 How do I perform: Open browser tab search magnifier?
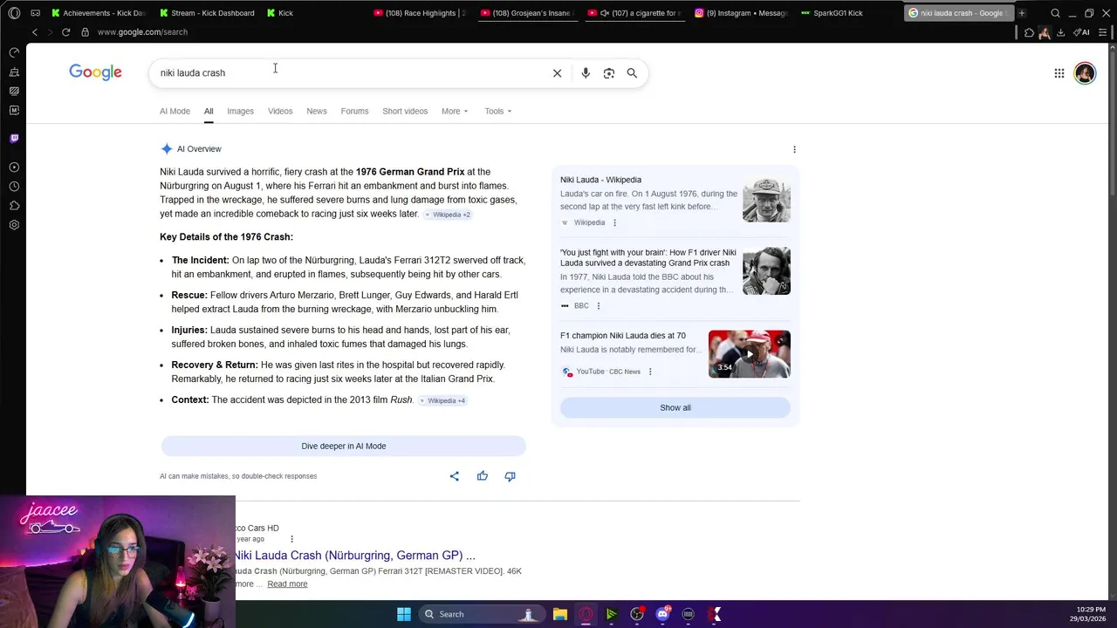(x=1055, y=13)
